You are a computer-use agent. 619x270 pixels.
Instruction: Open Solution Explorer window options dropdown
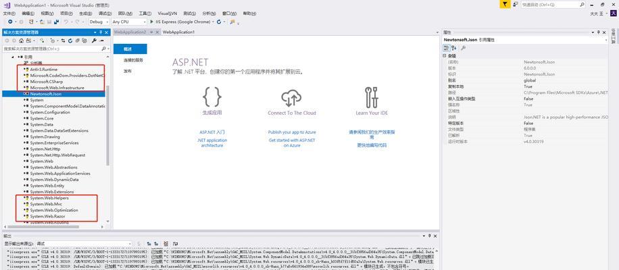[95, 32]
